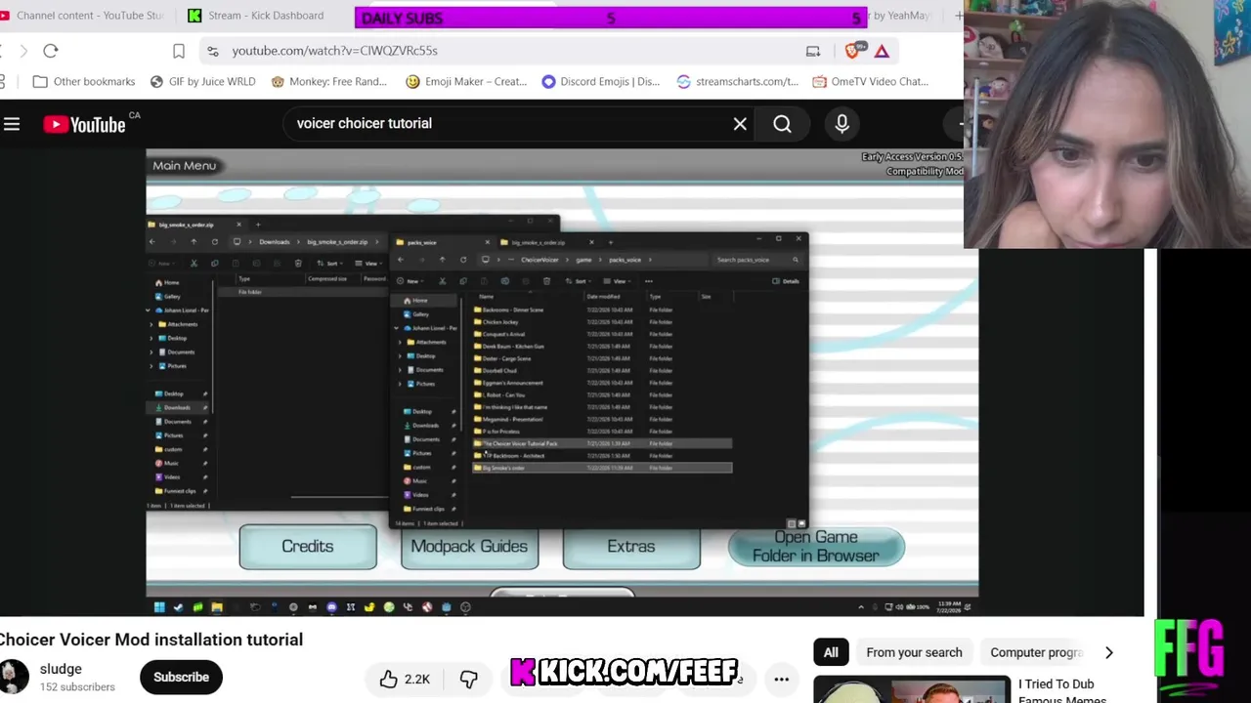Click Open Game Folder in Browser button
1251x703 pixels.
pyautogui.click(x=816, y=547)
